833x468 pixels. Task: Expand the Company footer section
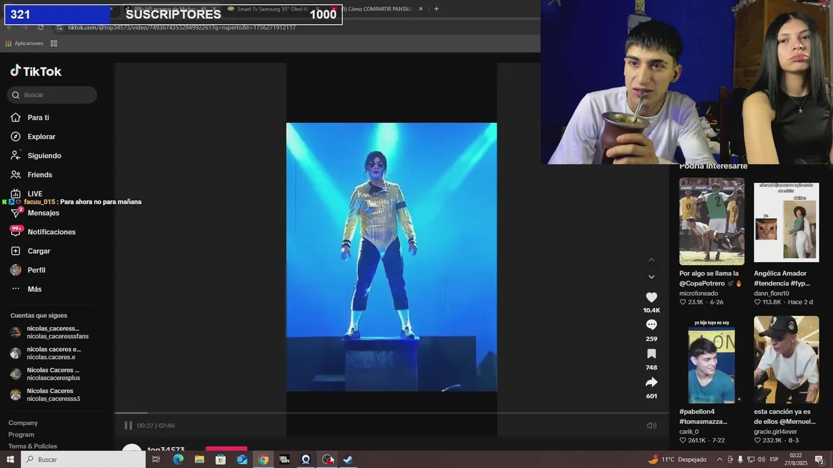pos(23,423)
